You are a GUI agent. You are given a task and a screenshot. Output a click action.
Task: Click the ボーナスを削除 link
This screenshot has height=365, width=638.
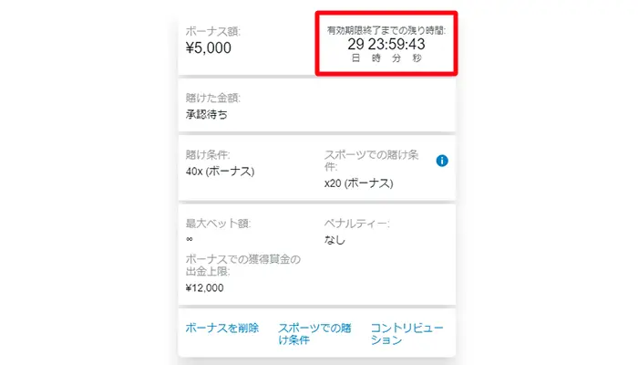click(x=222, y=328)
